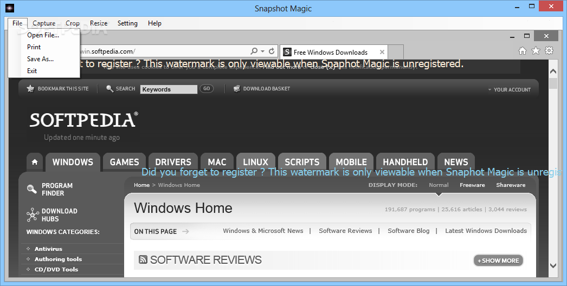Image resolution: width=567 pixels, height=286 pixels.
Task: Expand the YOUR ACCOUNT dropdown
Action: click(509, 90)
